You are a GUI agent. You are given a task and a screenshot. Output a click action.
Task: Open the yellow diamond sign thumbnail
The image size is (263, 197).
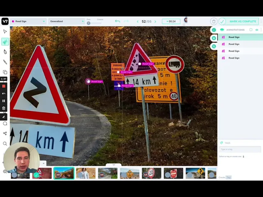click(x=130, y=173)
